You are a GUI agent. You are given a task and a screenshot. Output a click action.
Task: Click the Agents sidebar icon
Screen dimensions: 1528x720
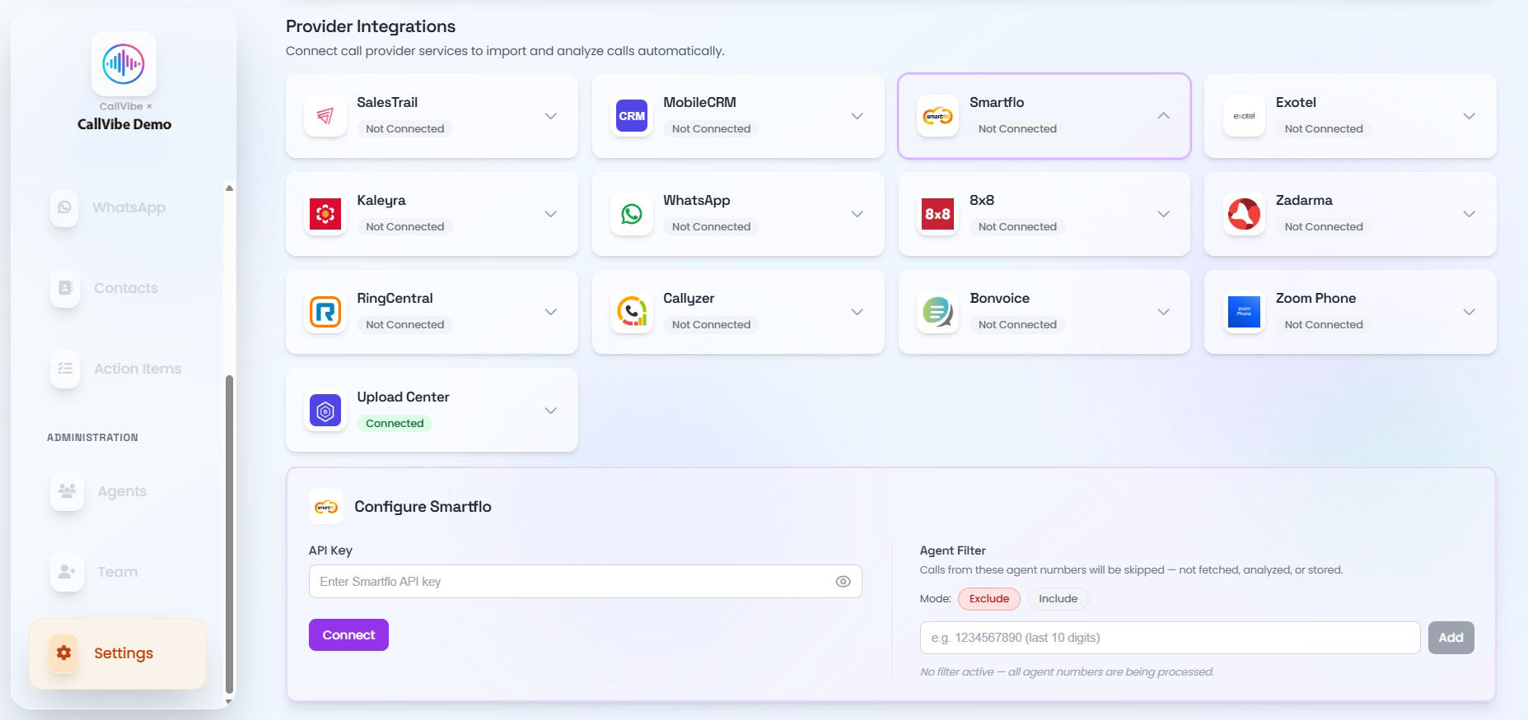67,491
